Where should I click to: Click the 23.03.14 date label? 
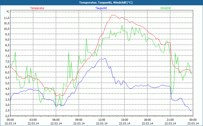pos(193,123)
